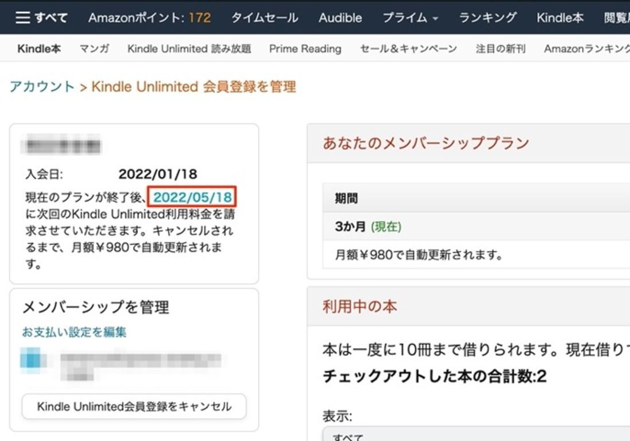Open お支払い設定を編集 link
This screenshot has height=441, width=630.
tap(74, 332)
